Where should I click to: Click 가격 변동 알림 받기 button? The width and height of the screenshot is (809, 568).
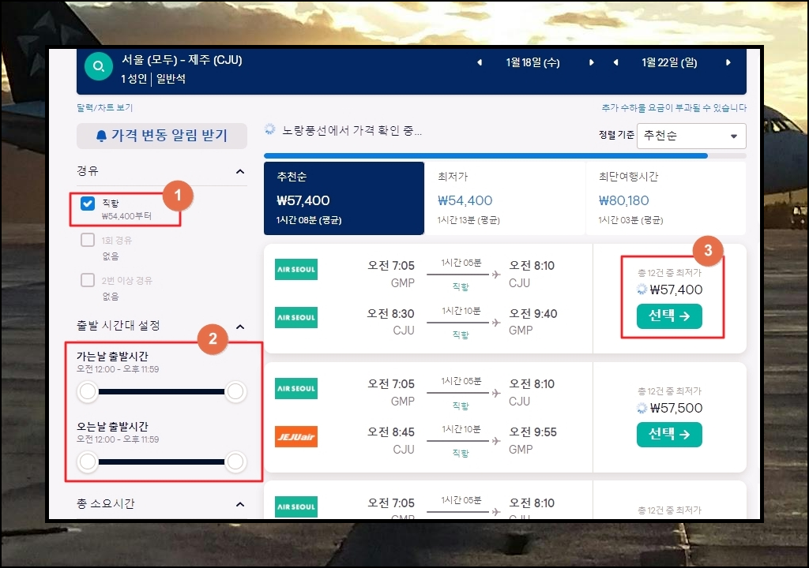(162, 136)
